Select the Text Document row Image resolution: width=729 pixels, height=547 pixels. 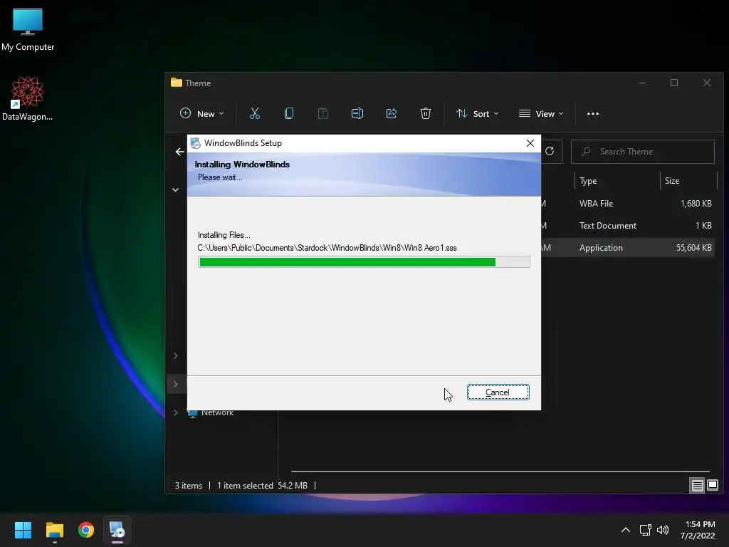(x=628, y=226)
